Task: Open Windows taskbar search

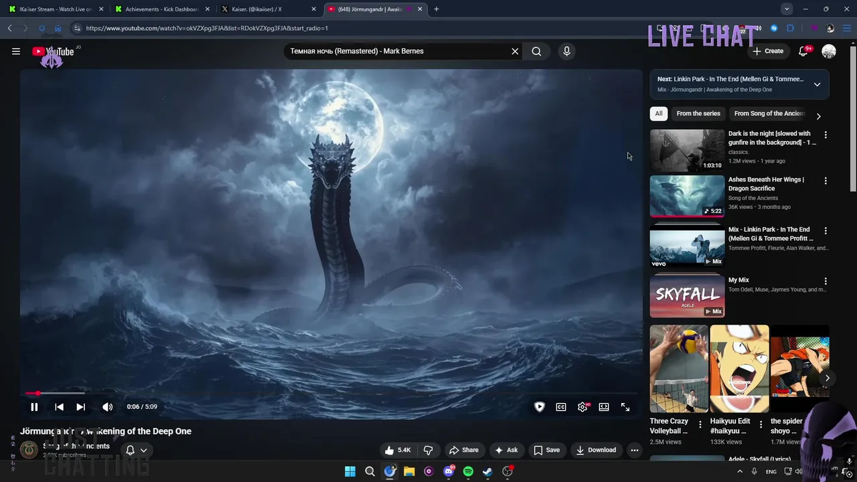Action: (370, 471)
